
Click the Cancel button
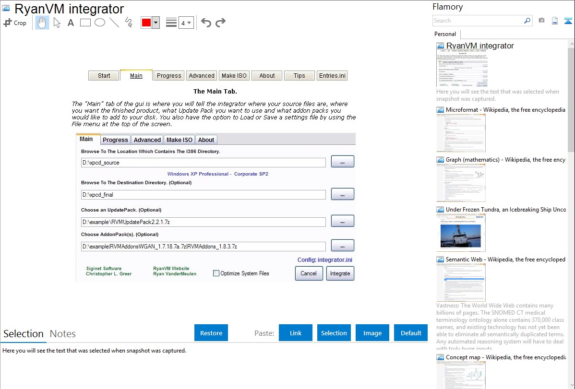tap(309, 273)
